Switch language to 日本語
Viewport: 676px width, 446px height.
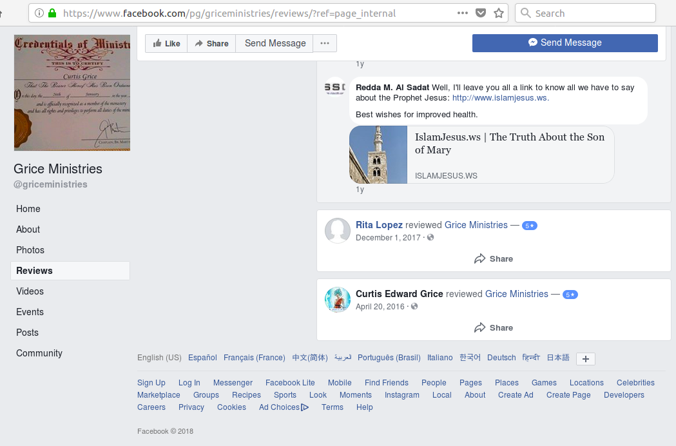coord(558,358)
